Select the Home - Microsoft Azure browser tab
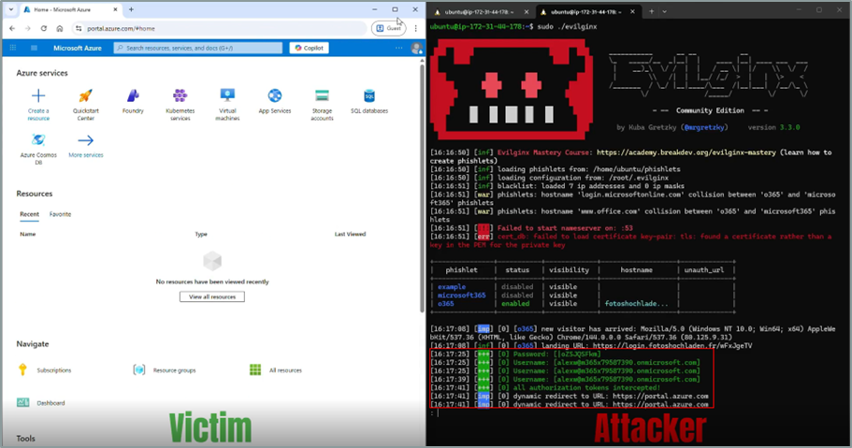The width and height of the screenshot is (852, 448). [71, 9]
